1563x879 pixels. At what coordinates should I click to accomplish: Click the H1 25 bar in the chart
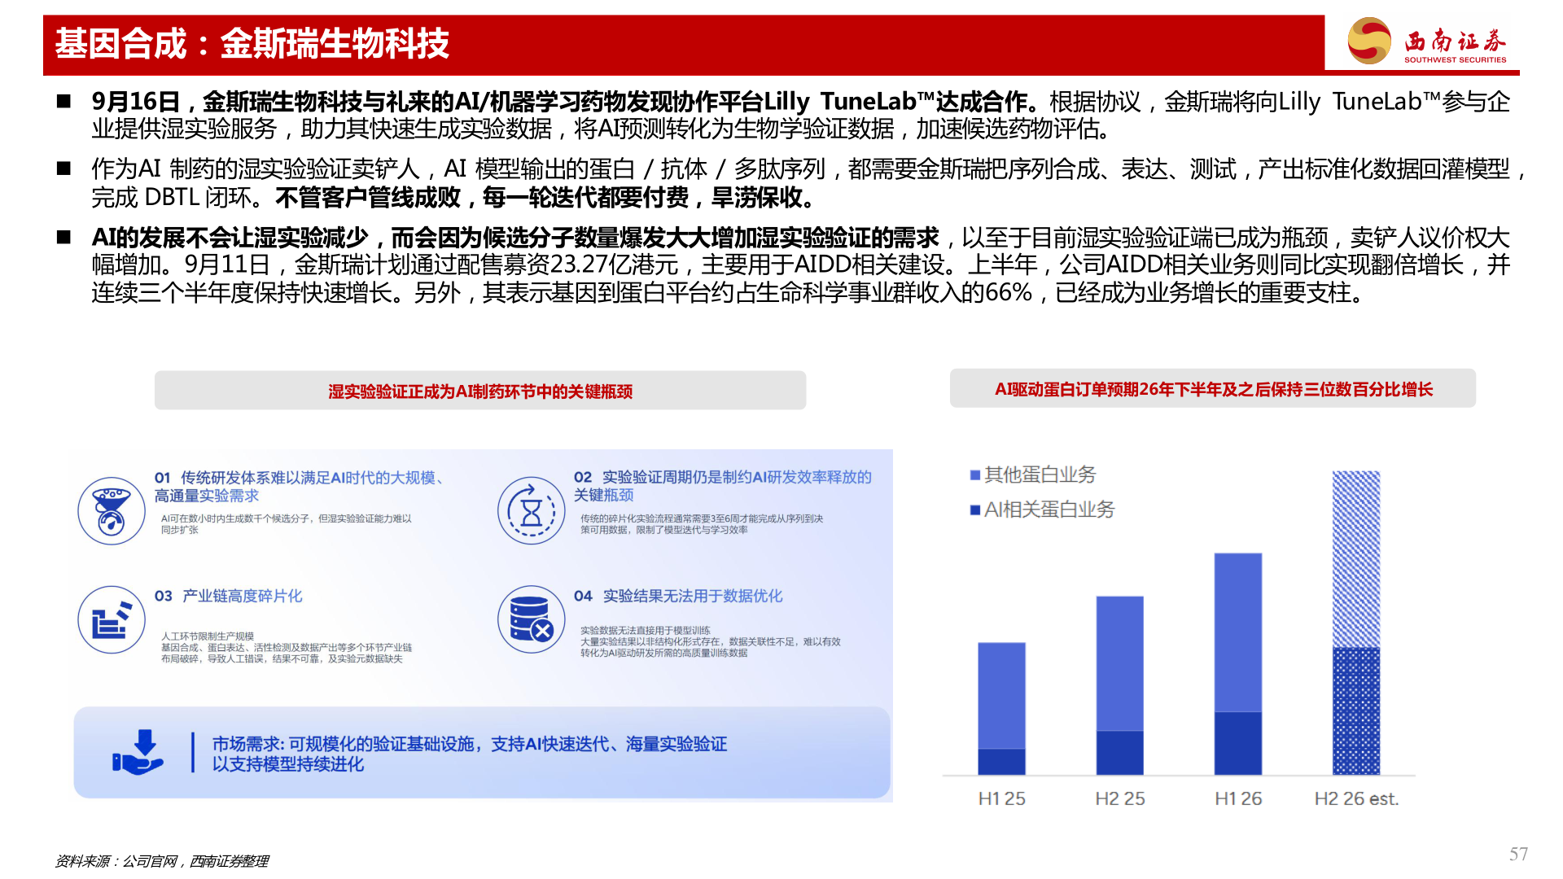(x=1001, y=709)
